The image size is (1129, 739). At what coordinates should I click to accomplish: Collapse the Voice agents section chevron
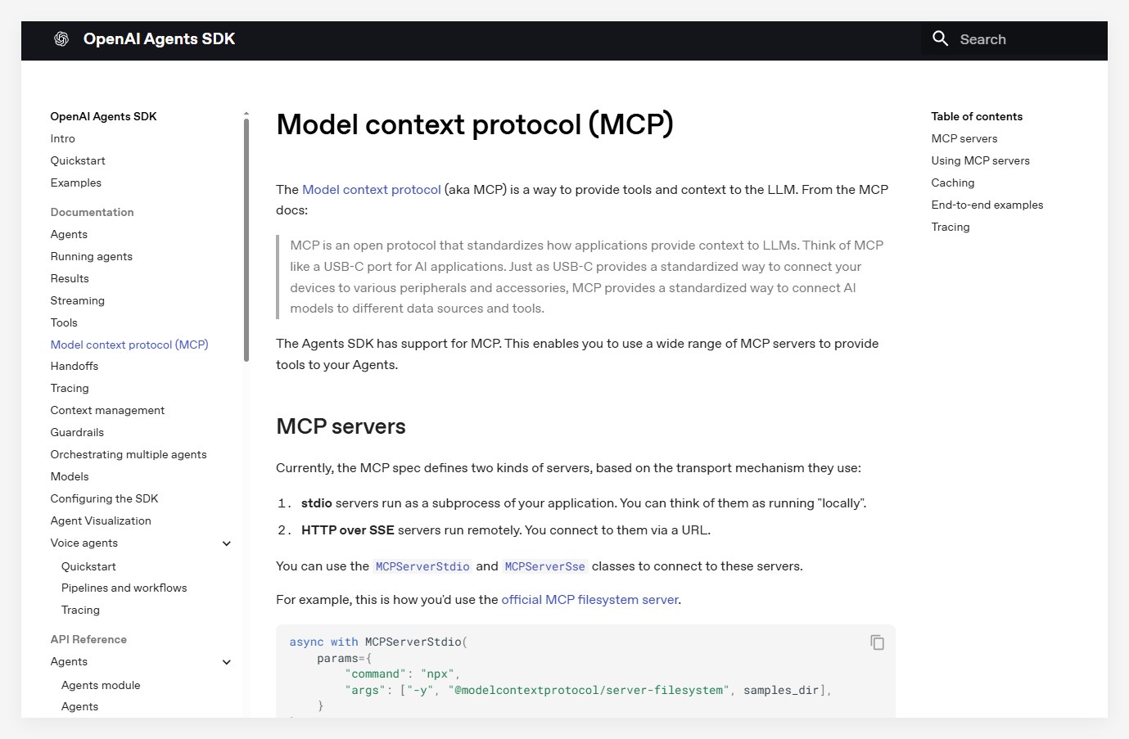click(x=227, y=543)
